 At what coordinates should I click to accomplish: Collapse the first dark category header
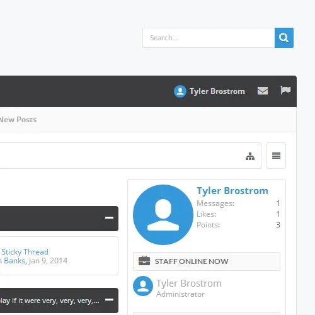click(x=109, y=217)
